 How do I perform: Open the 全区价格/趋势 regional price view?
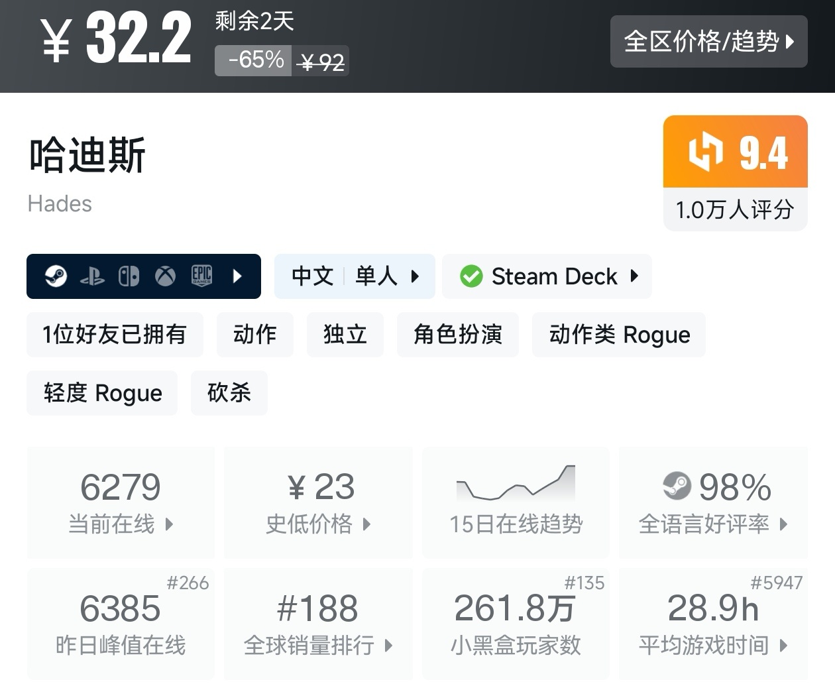pyautogui.click(x=708, y=42)
